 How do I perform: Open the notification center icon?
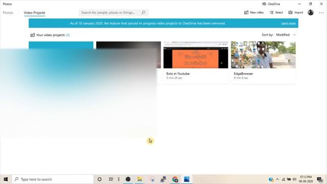320,179
